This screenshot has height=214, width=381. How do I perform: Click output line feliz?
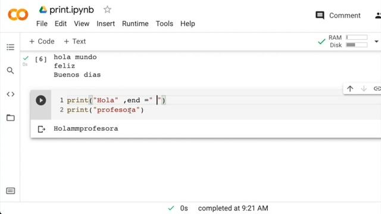pos(64,66)
